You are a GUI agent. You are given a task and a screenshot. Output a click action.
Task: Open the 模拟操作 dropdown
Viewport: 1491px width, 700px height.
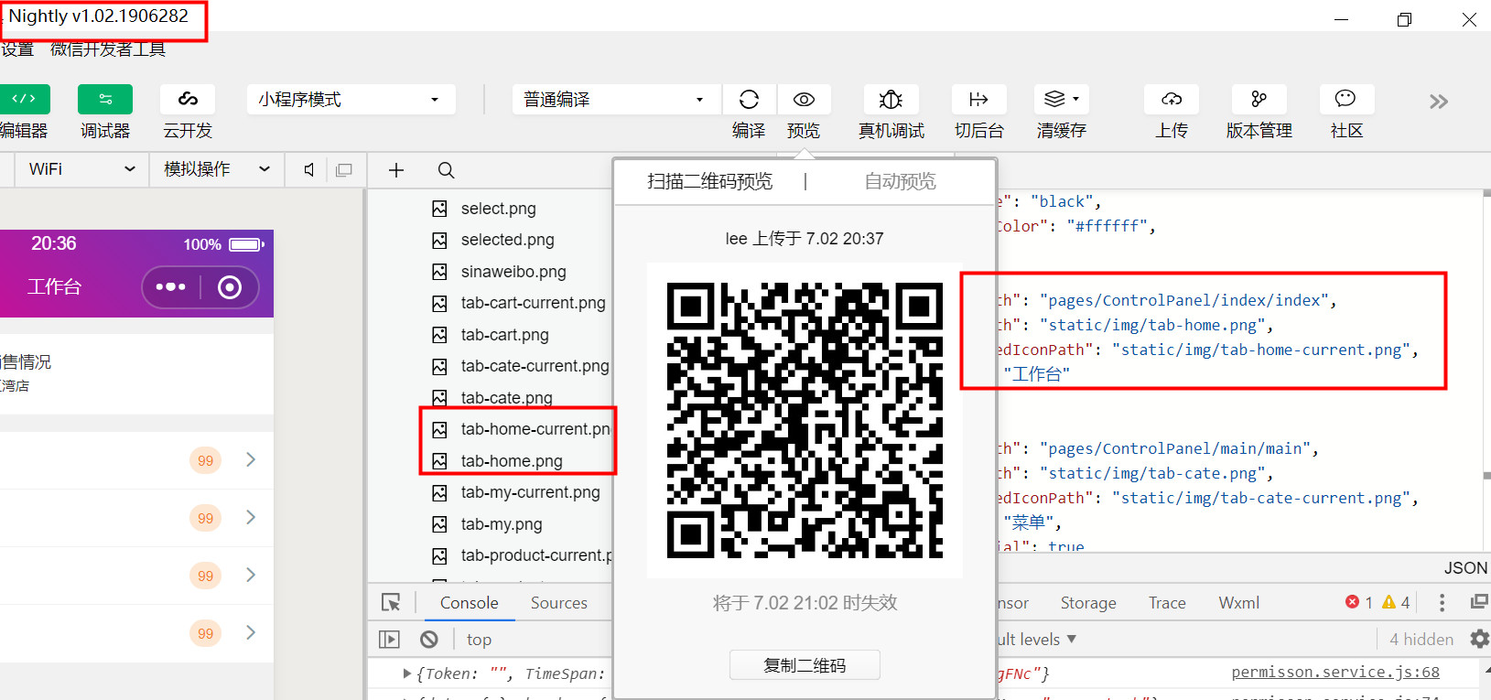click(x=216, y=169)
